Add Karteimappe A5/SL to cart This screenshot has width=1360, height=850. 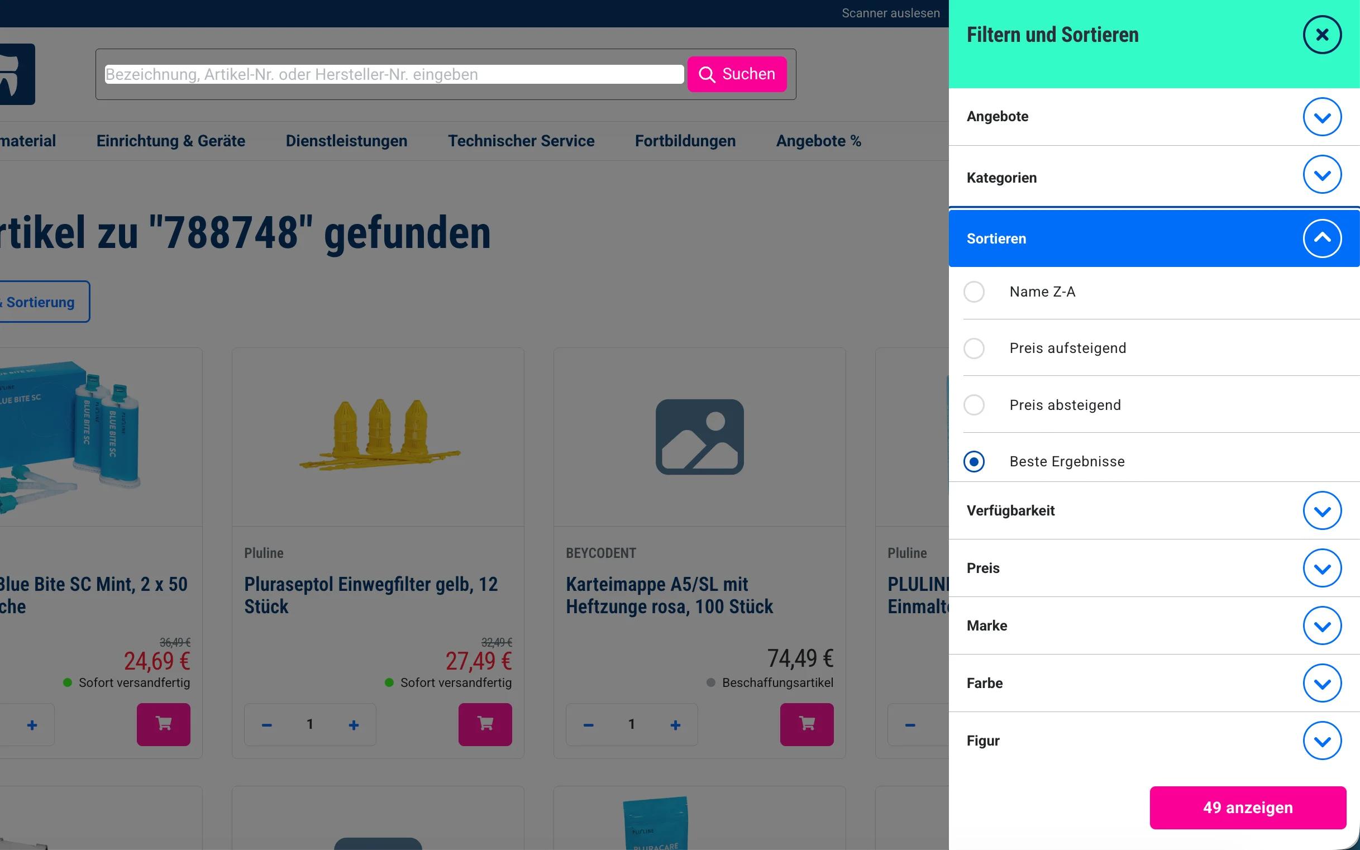[x=807, y=724]
